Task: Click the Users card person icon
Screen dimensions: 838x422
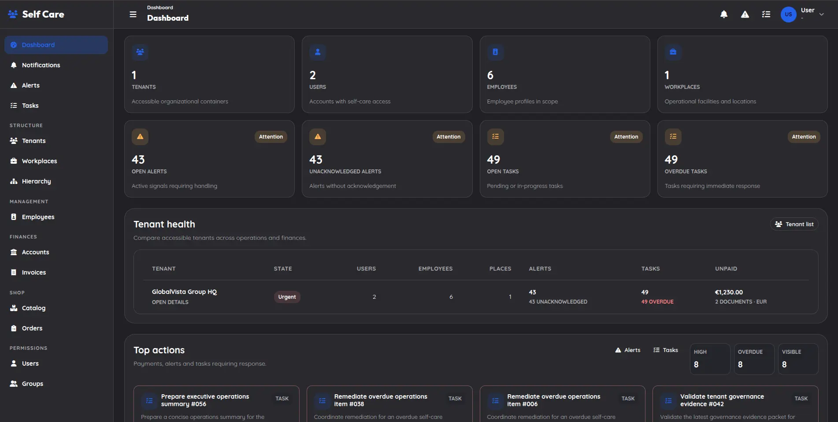Action: 318,52
